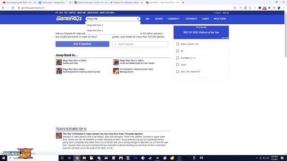Go back using the browser back arrow
The image size is (287, 161).
(3, 8)
